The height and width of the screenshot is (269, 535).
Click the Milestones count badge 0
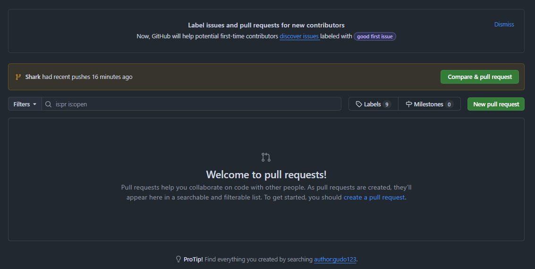tap(449, 104)
